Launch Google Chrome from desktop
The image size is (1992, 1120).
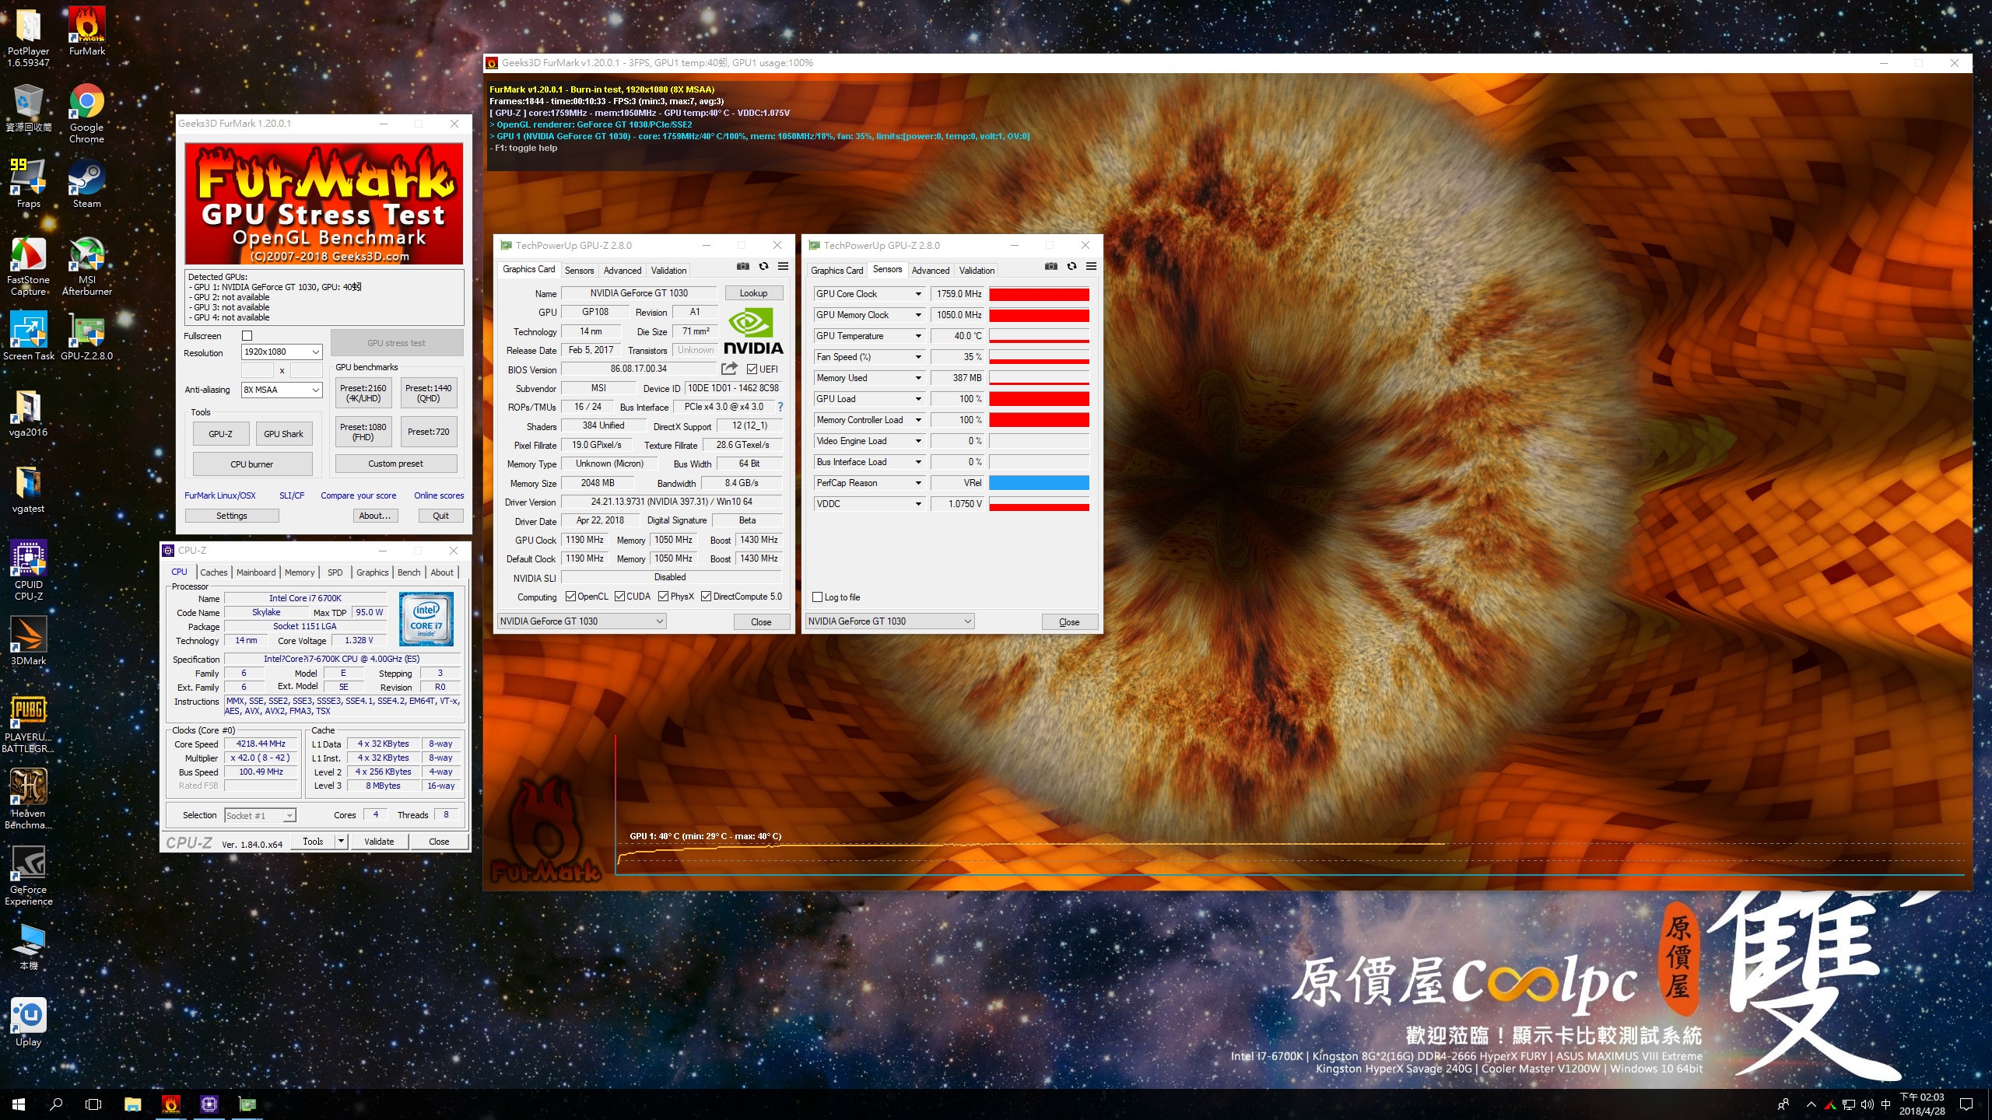tap(86, 114)
